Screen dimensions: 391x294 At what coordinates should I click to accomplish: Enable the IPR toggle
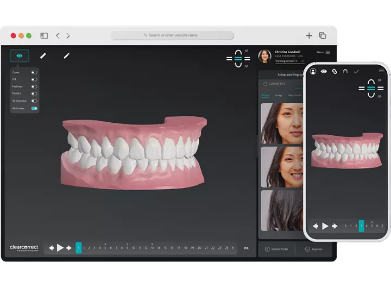(34, 79)
